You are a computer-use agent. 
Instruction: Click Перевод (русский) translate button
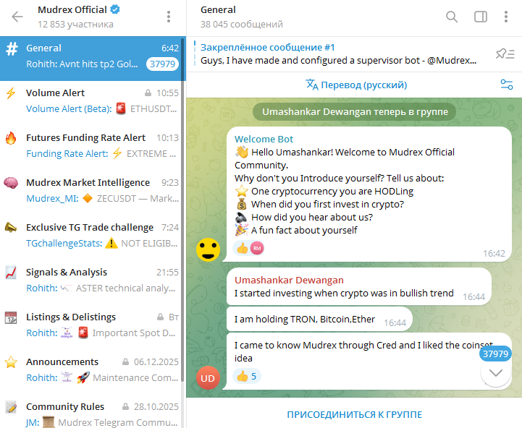[356, 85]
